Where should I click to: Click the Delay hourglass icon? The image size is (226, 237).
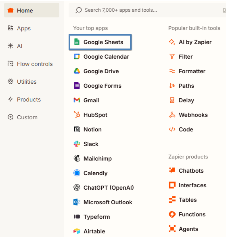click(172, 100)
